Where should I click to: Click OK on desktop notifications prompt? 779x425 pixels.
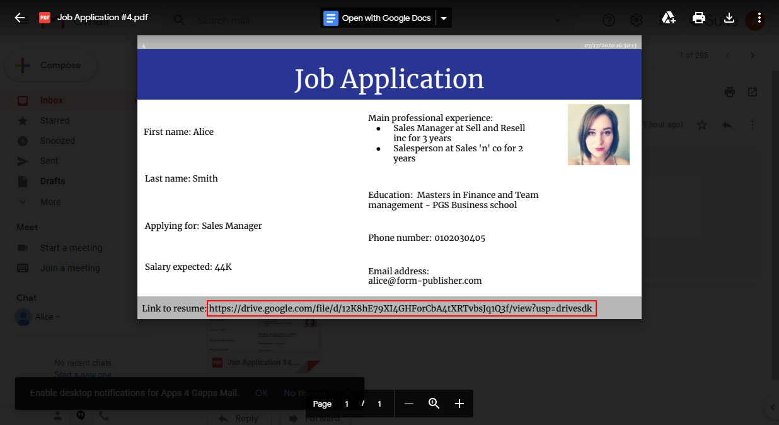[x=262, y=393]
